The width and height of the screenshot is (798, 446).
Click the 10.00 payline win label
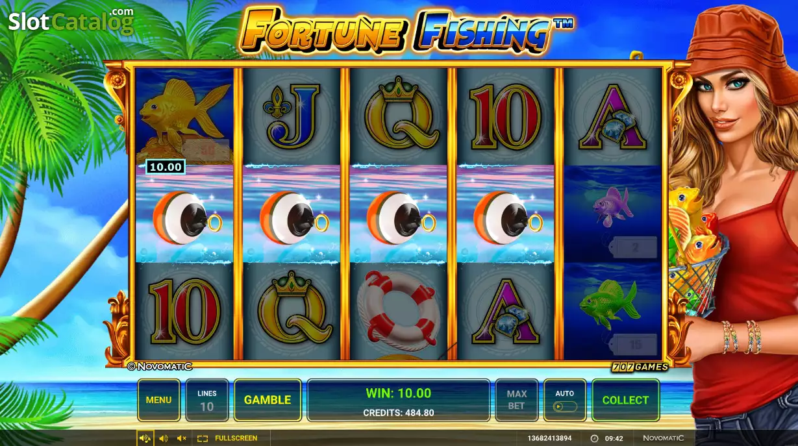(x=165, y=167)
